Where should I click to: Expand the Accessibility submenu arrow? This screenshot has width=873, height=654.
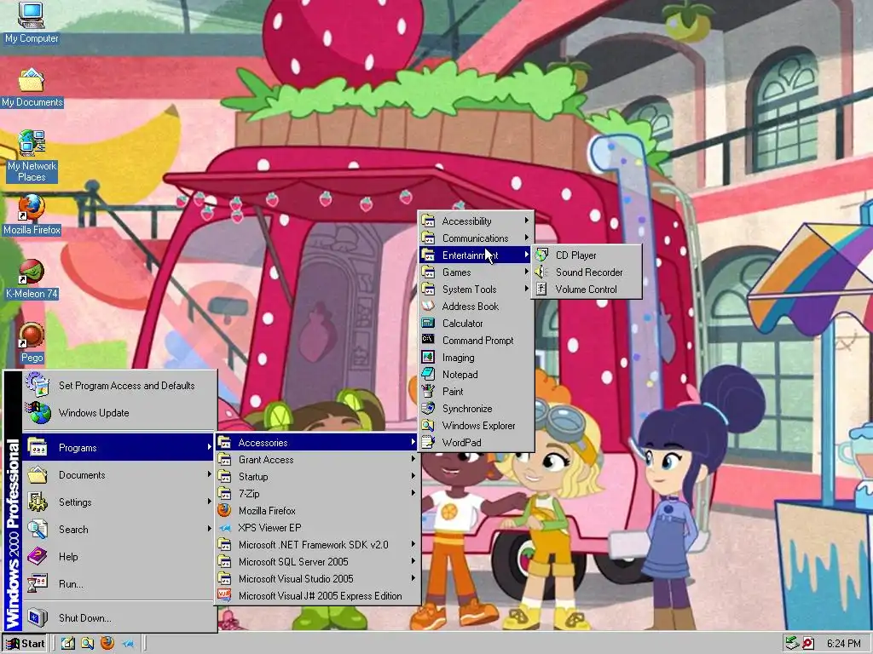526,221
